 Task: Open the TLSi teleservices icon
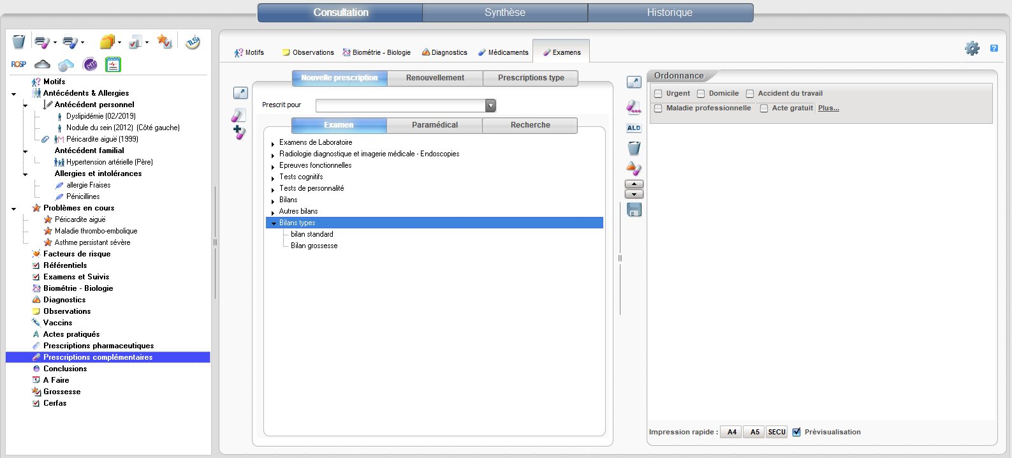(x=193, y=42)
